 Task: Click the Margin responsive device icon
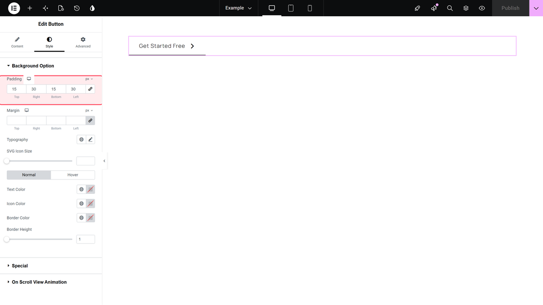27,110
